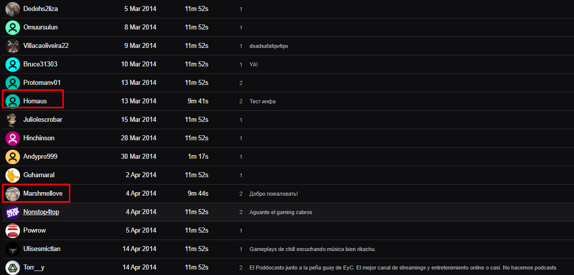This screenshot has height=275, width=574.
Task: Click Bruce31303's cyan avatar icon
Action: point(13,64)
